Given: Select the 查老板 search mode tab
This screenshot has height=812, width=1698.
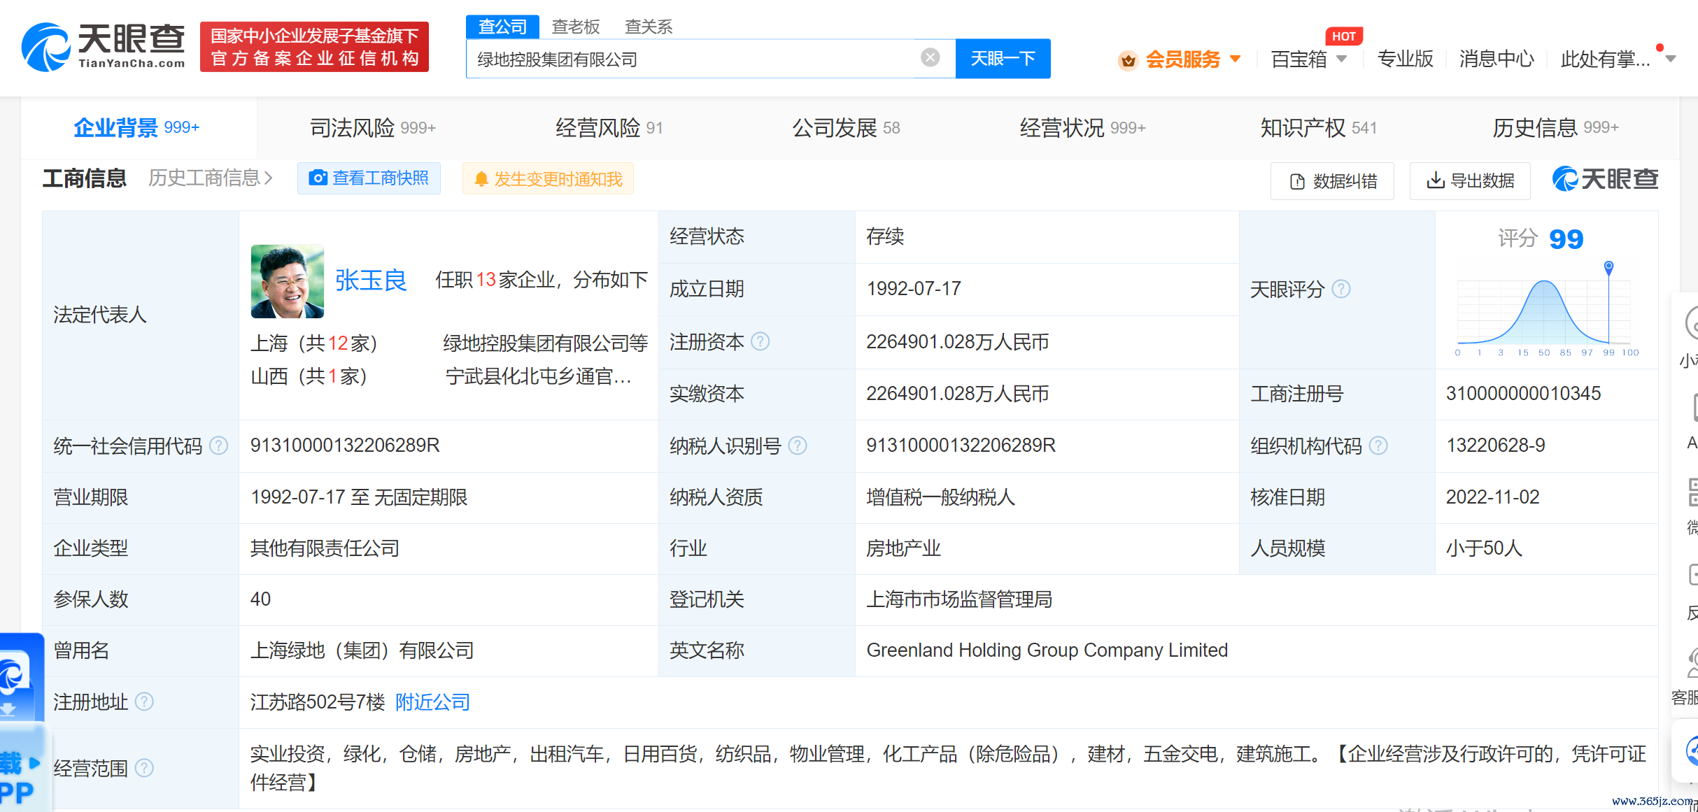Looking at the screenshot, I should pyautogui.click(x=575, y=27).
